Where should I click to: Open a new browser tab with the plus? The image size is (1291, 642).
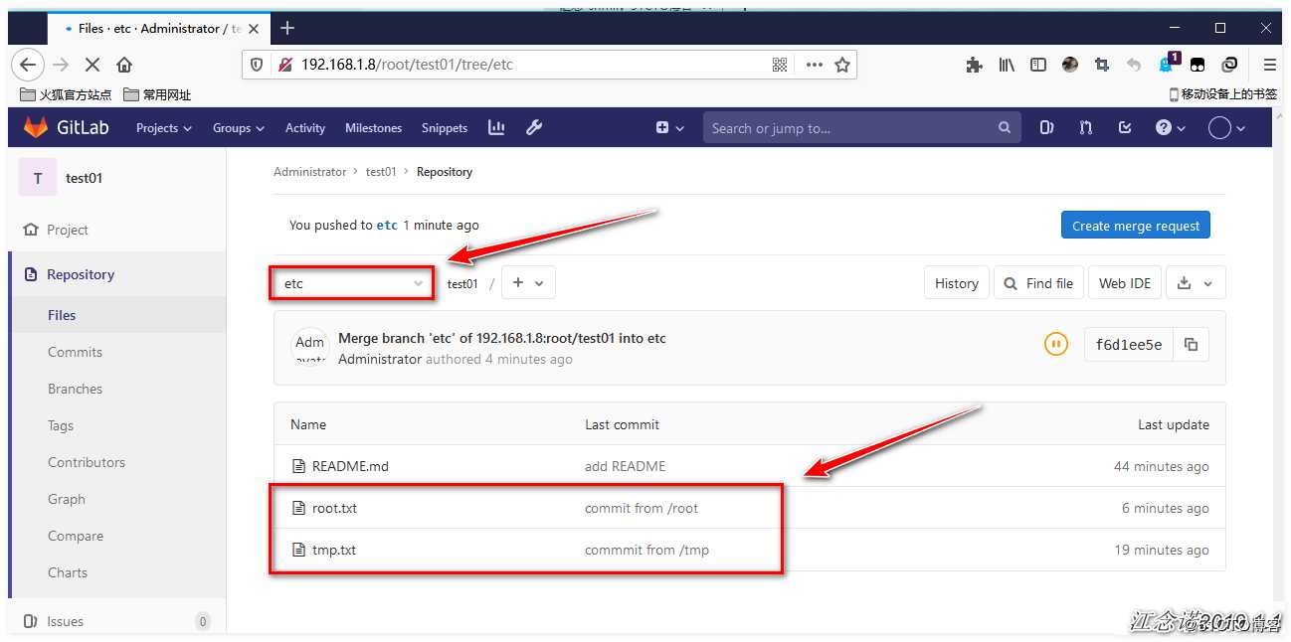pos(287,28)
